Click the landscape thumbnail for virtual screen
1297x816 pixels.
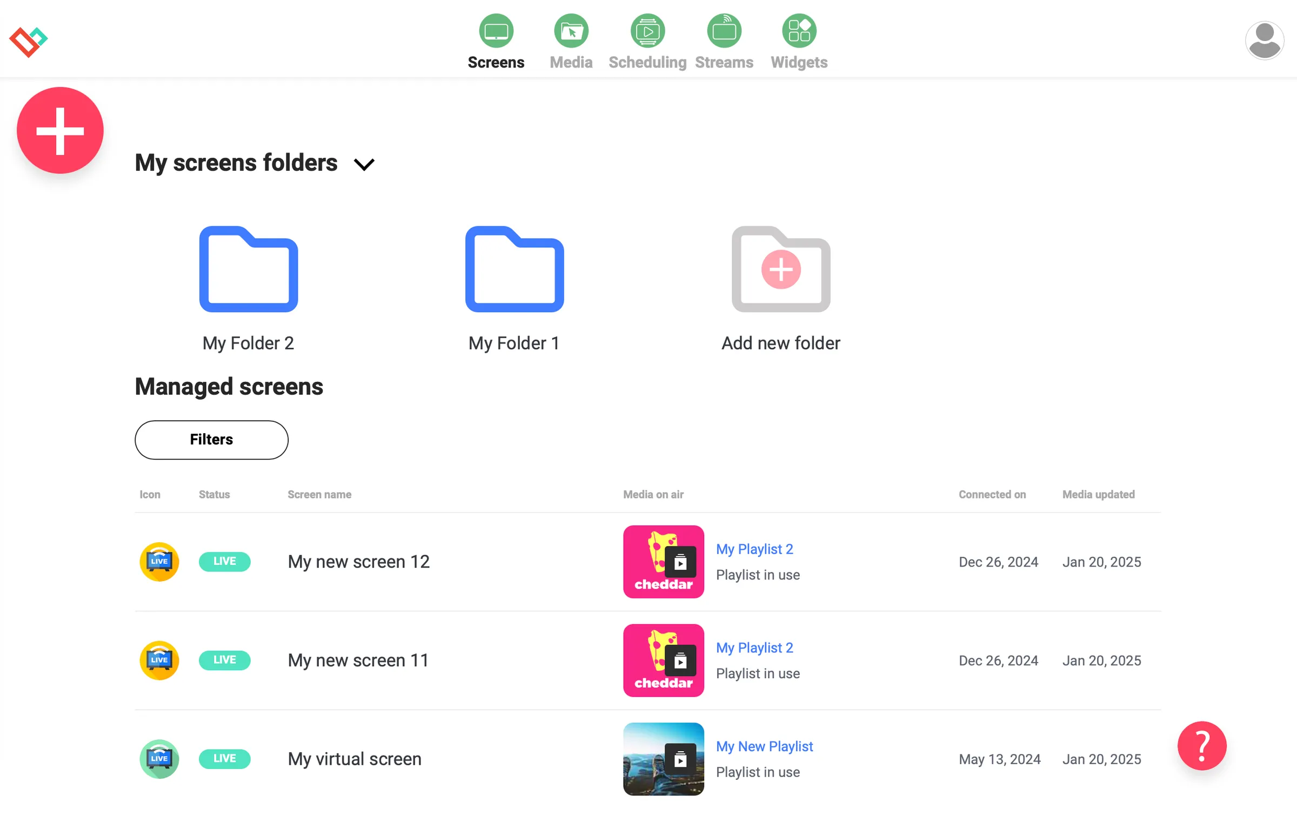[663, 759]
